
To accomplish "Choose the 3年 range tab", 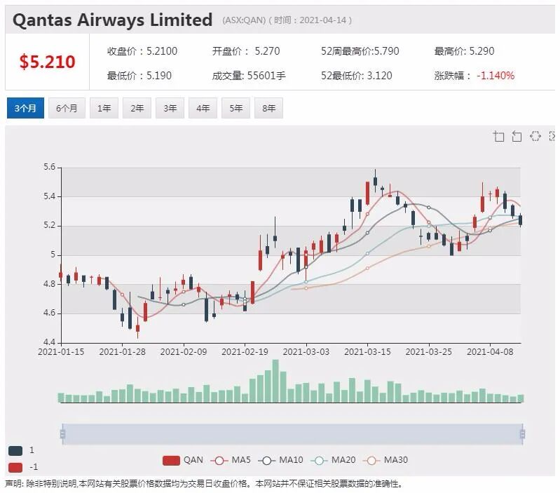I will tap(170, 108).
